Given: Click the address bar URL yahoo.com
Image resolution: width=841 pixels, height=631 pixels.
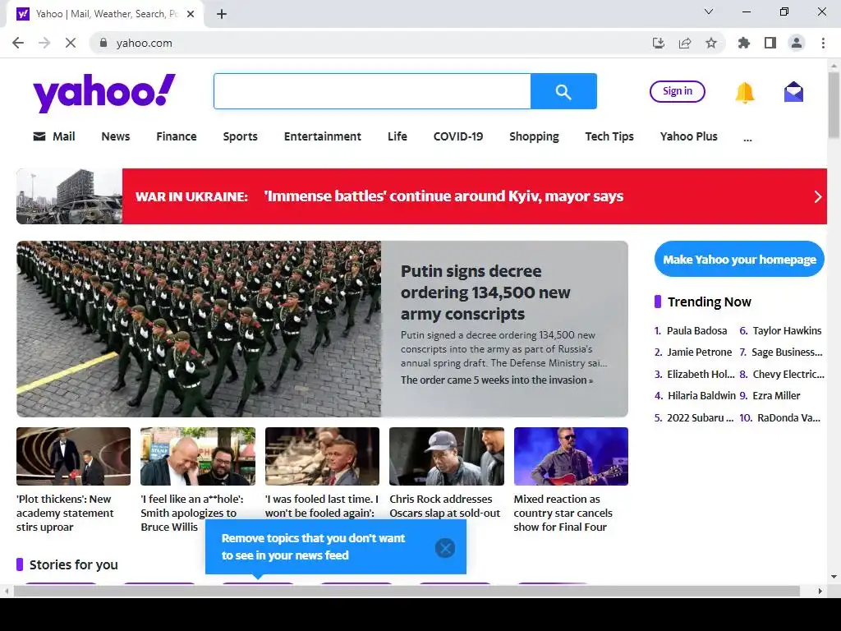Looking at the screenshot, I should point(145,43).
